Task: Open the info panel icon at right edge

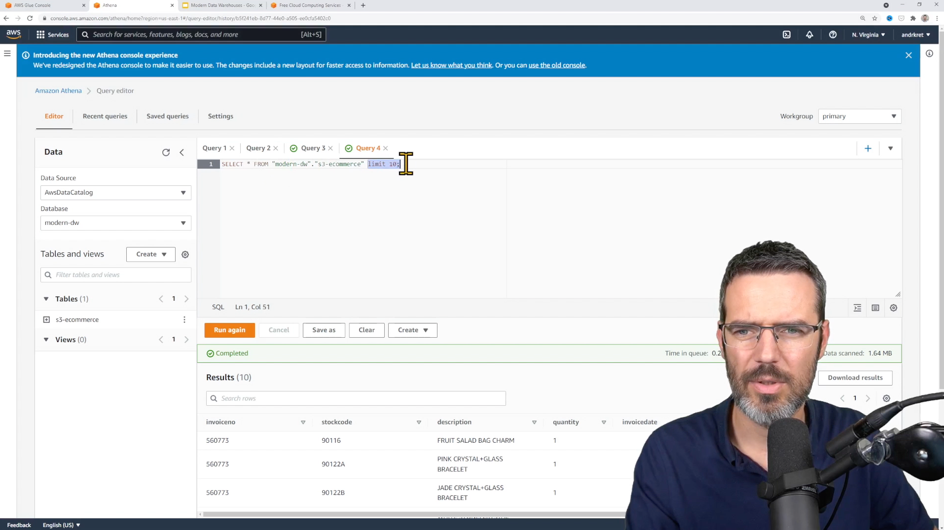Action: point(929,53)
